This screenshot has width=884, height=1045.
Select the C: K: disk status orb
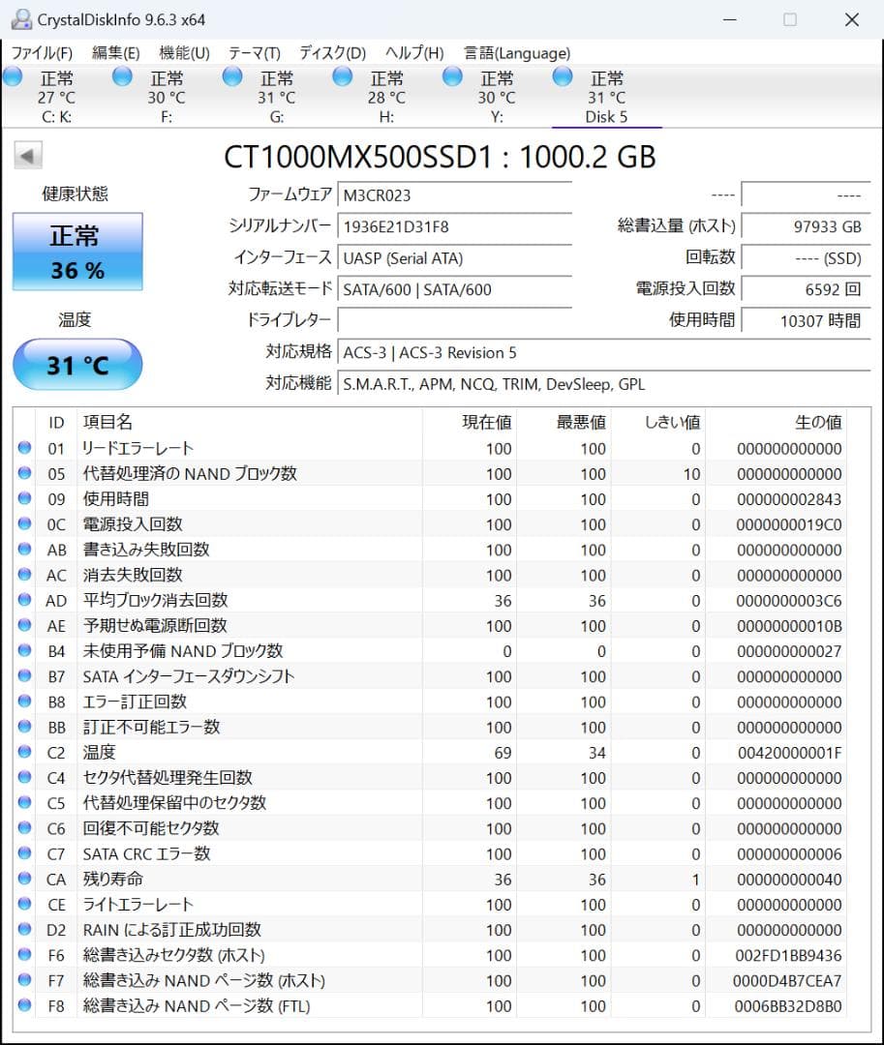click(x=13, y=76)
